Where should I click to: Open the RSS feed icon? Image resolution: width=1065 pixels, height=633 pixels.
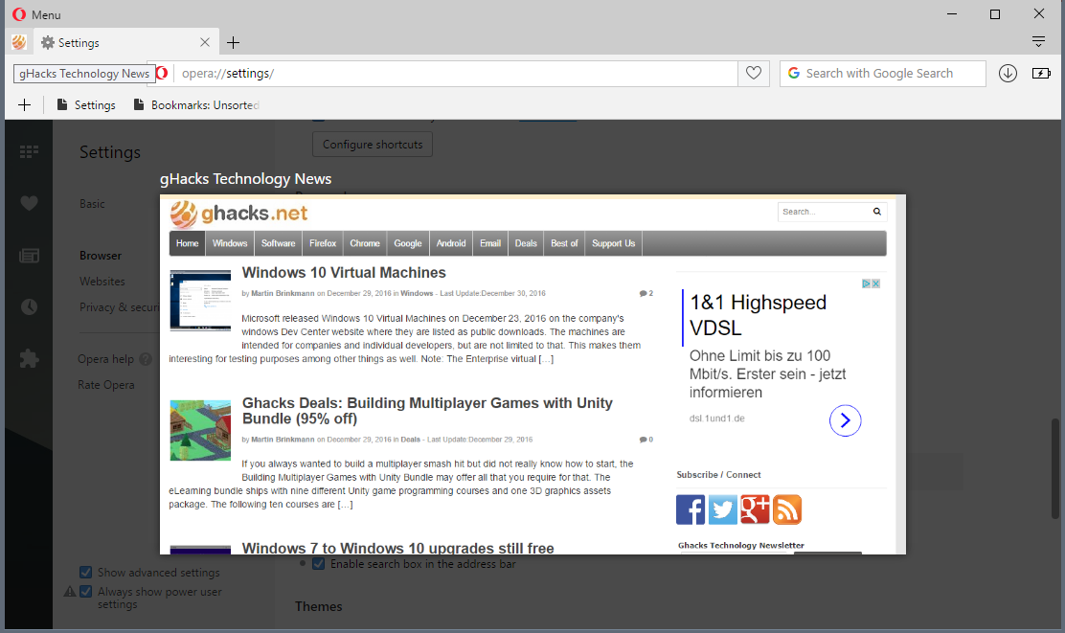tap(787, 509)
